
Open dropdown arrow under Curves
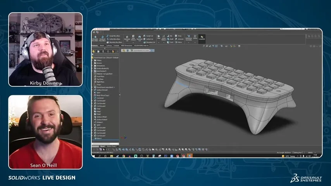click(x=195, y=43)
